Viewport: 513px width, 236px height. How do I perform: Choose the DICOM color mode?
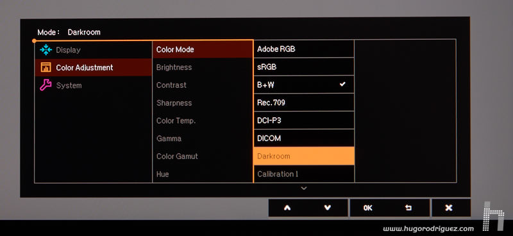tap(304, 138)
